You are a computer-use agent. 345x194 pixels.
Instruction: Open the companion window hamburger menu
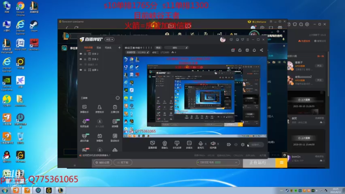tap(248, 40)
